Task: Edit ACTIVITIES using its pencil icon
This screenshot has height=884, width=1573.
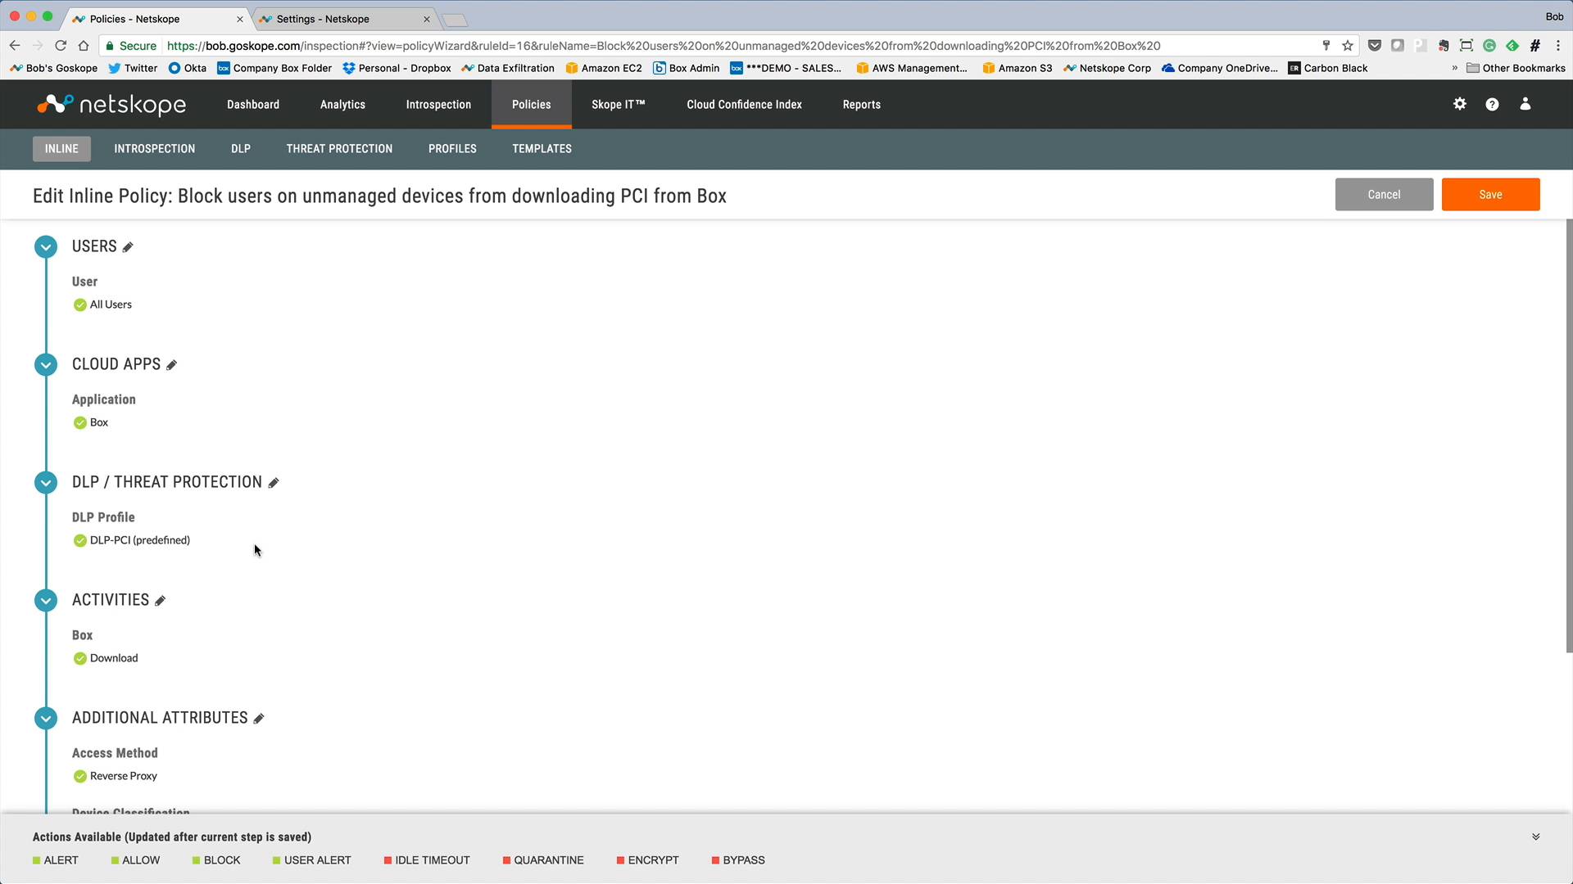Action: click(x=160, y=601)
